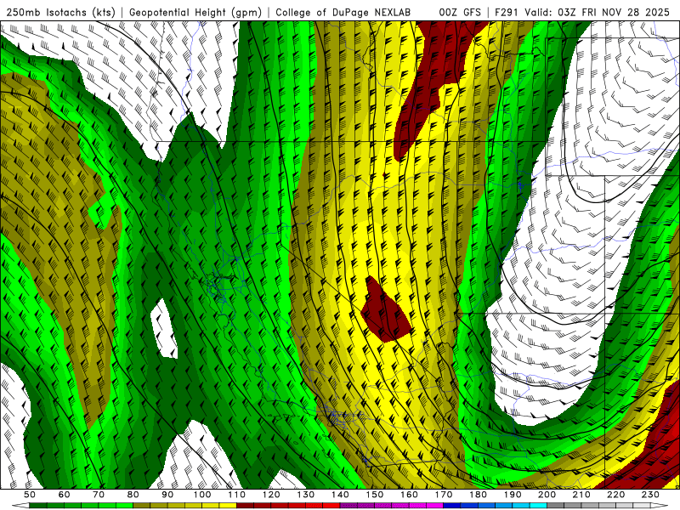This screenshot has width=680, height=510.
Task: Click the "Valid: 03Z FRI NOV 28 2025" text
Action: coord(597,13)
